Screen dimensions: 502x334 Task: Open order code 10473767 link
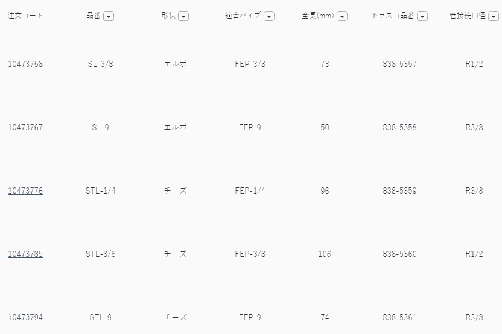(25, 127)
